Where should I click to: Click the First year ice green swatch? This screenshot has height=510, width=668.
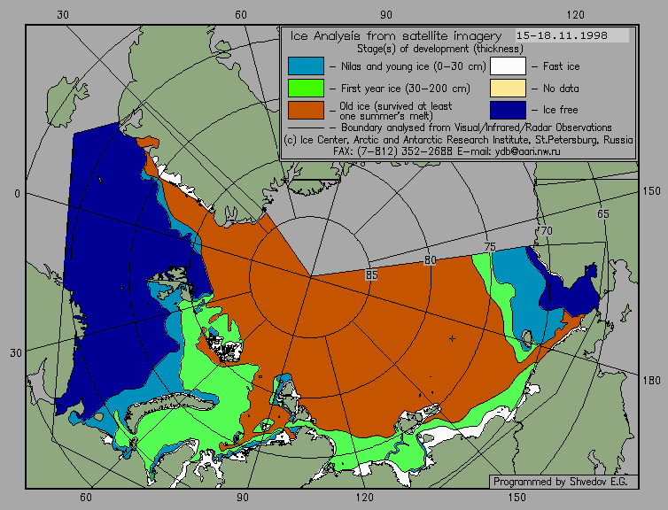click(x=306, y=89)
